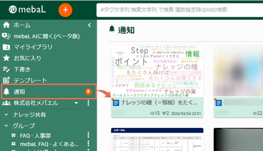Open 下書き
Screen dimensions: 263x151
[22, 69]
